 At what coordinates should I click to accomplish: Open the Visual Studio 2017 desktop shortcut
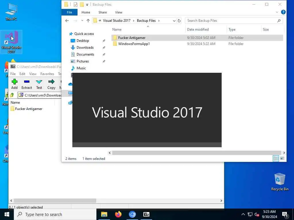pyautogui.click(x=11, y=42)
